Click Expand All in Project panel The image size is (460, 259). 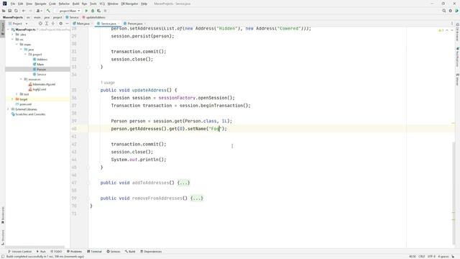47,24
